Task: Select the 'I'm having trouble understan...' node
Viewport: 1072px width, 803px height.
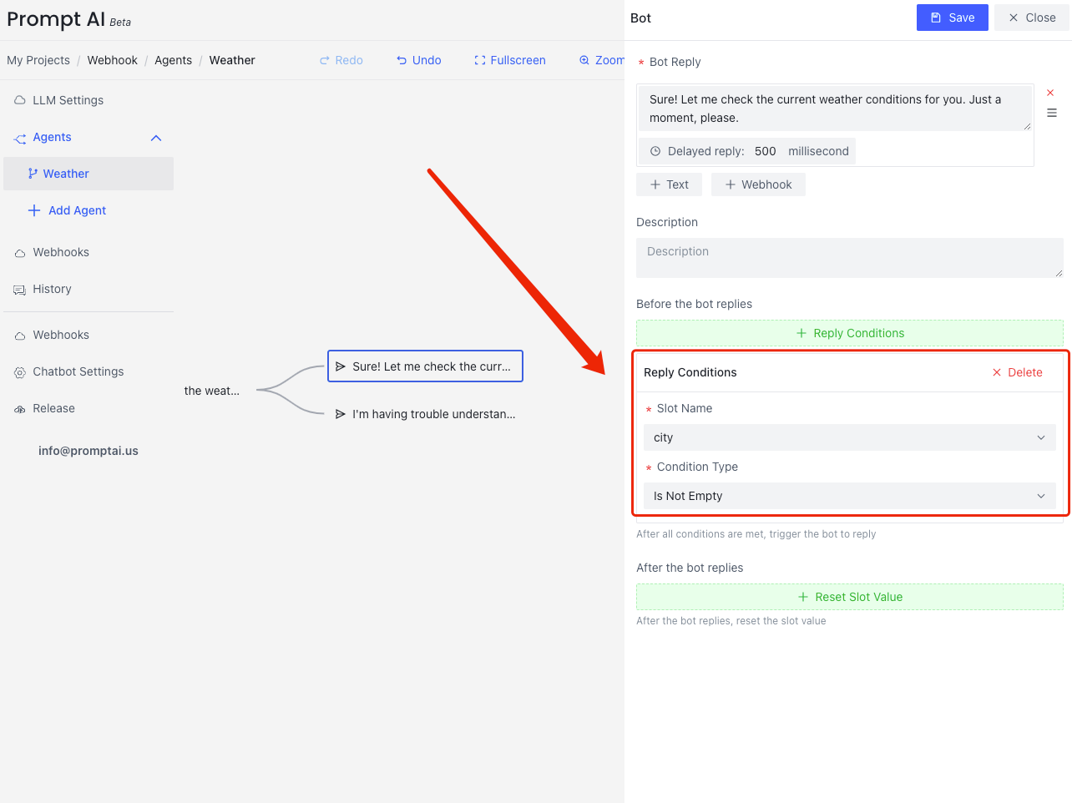Action: coord(425,414)
